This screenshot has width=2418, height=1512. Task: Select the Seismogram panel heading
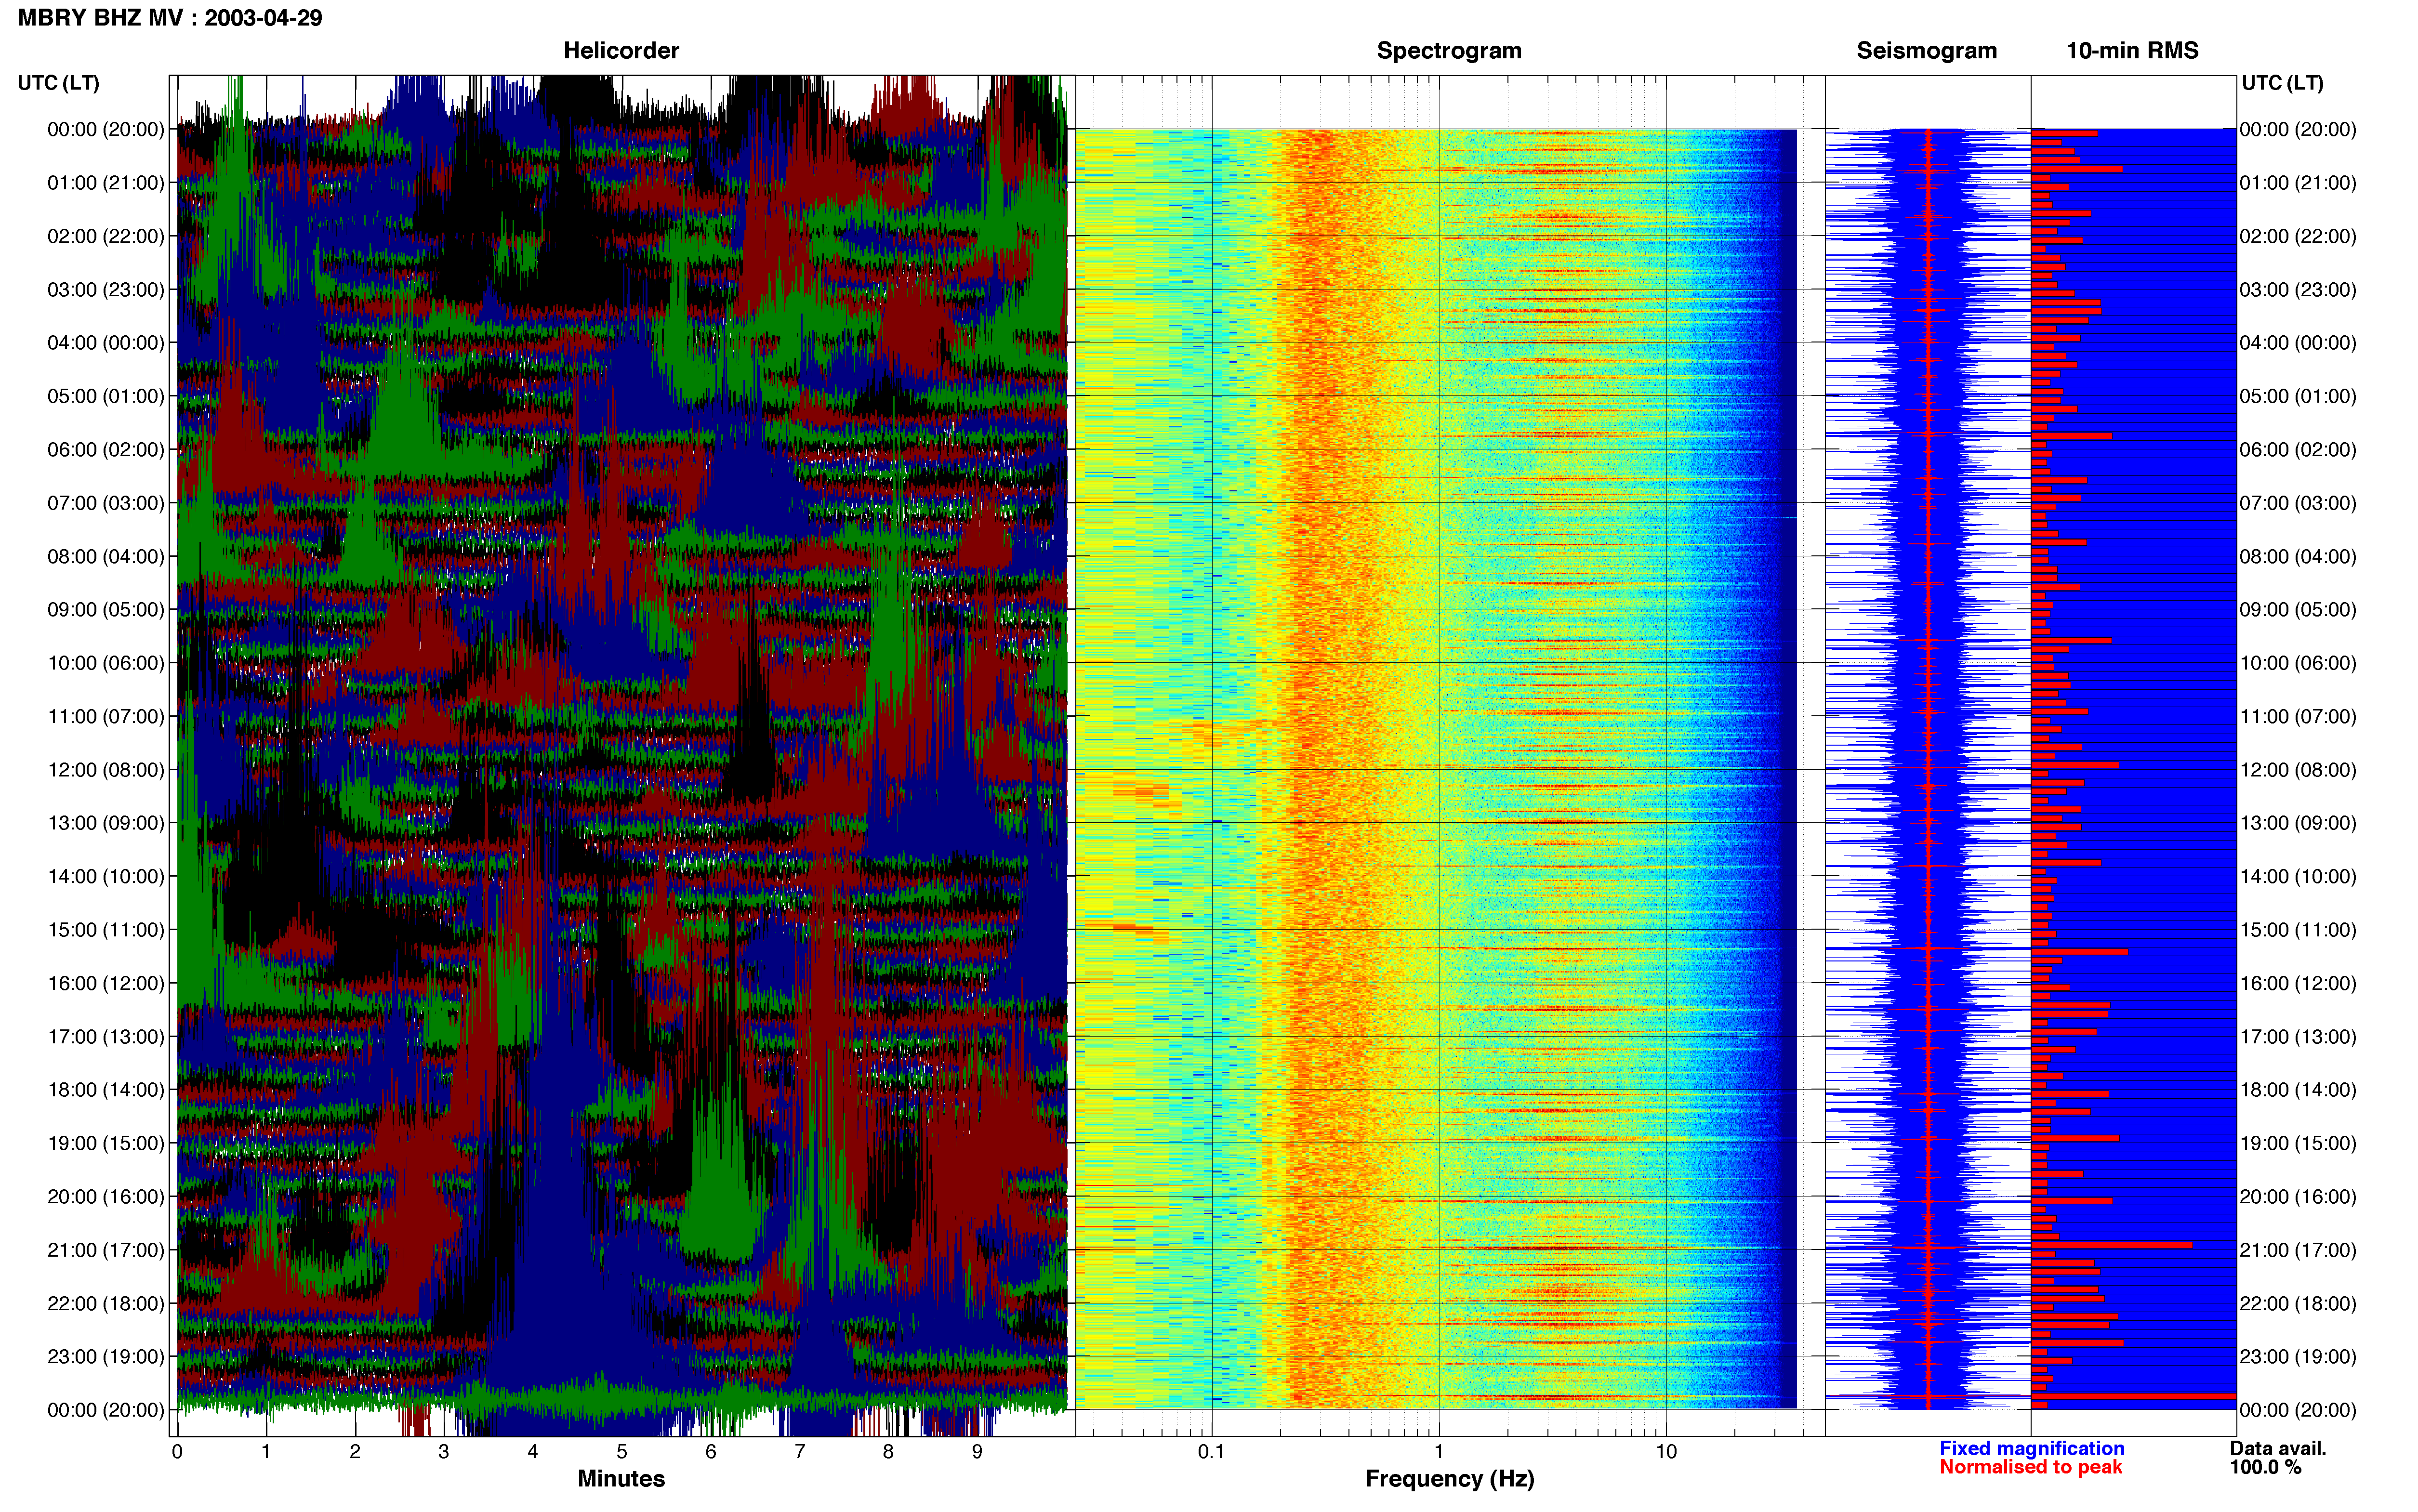tap(1926, 51)
